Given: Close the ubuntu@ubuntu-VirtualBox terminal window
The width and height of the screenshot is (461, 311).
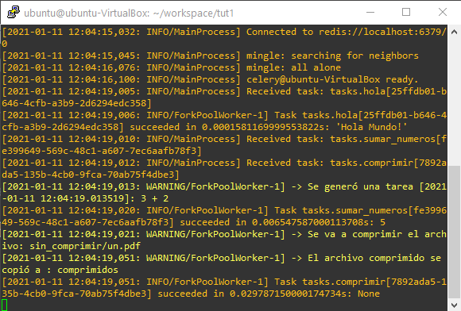Looking at the screenshot, I should (x=443, y=13).
